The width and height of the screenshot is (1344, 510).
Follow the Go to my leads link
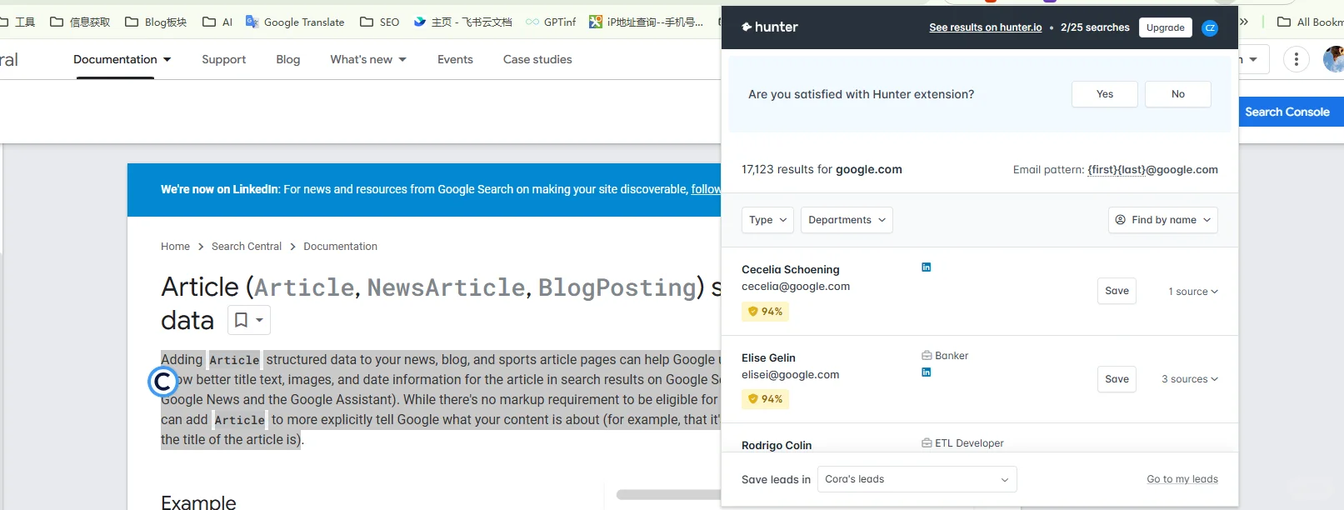click(1182, 479)
